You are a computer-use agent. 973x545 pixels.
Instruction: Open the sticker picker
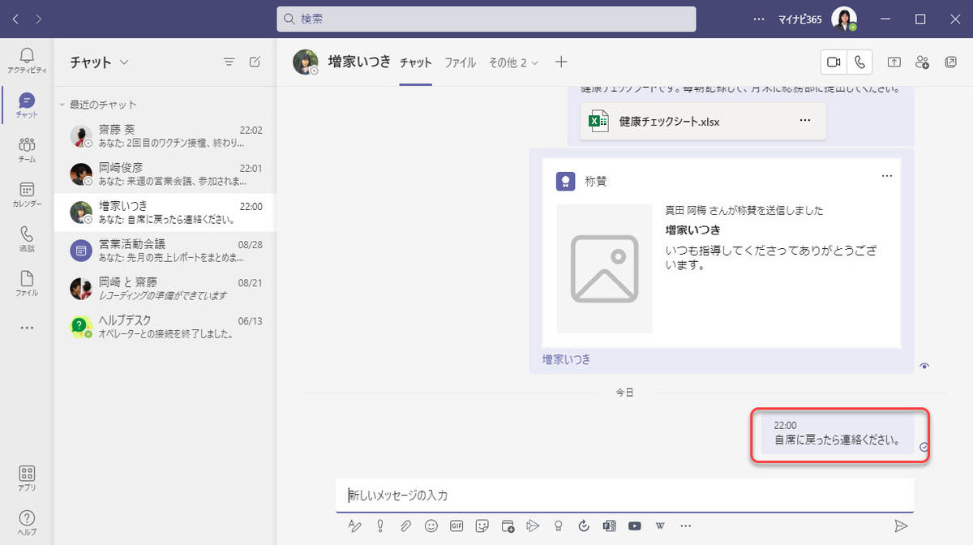(482, 526)
